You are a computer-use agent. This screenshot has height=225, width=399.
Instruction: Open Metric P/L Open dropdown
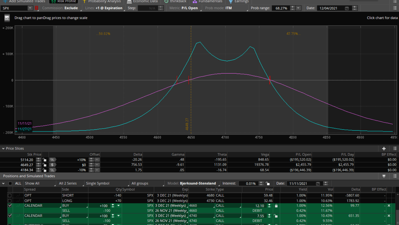[185, 8]
